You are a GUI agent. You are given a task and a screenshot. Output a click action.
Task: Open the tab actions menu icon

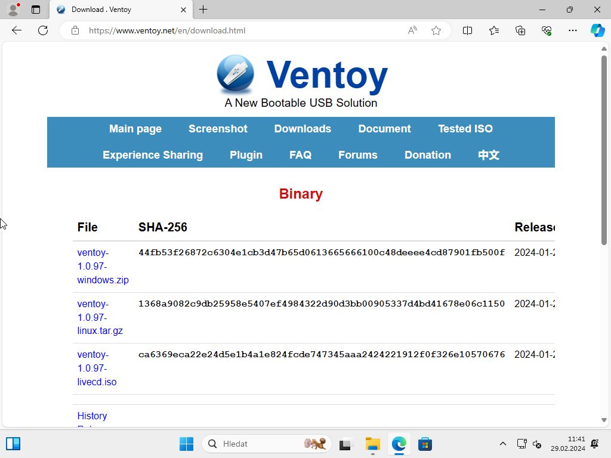36,10
